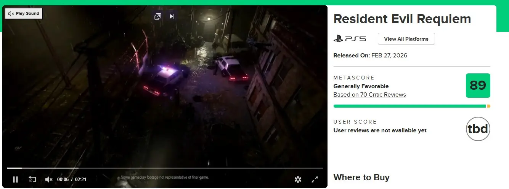509x189 pixels.
Task: Open Based on 70 Critic Reviews link
Action: (x=369, y=95)
